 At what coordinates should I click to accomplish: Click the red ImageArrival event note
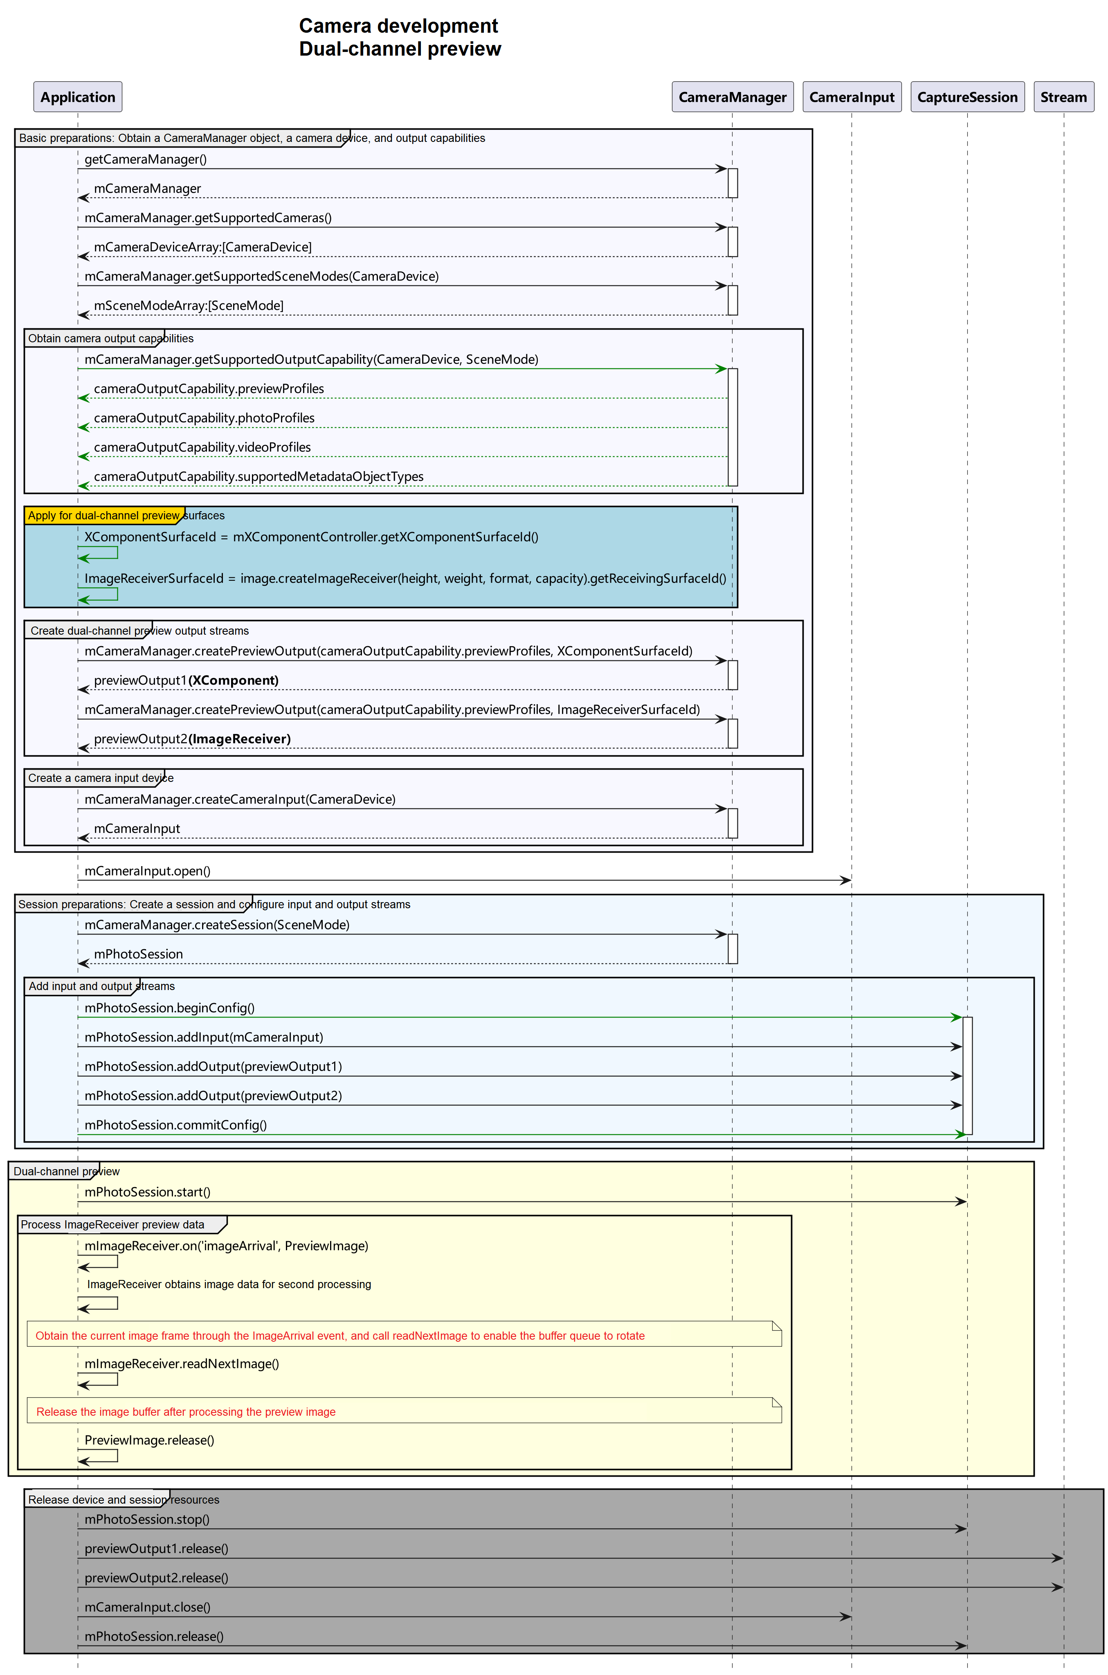point(404,1334)
